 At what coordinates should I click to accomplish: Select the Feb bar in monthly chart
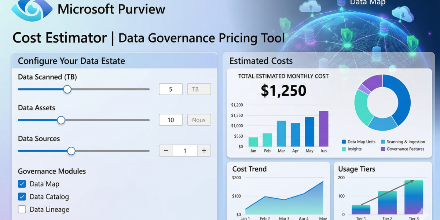267,140
